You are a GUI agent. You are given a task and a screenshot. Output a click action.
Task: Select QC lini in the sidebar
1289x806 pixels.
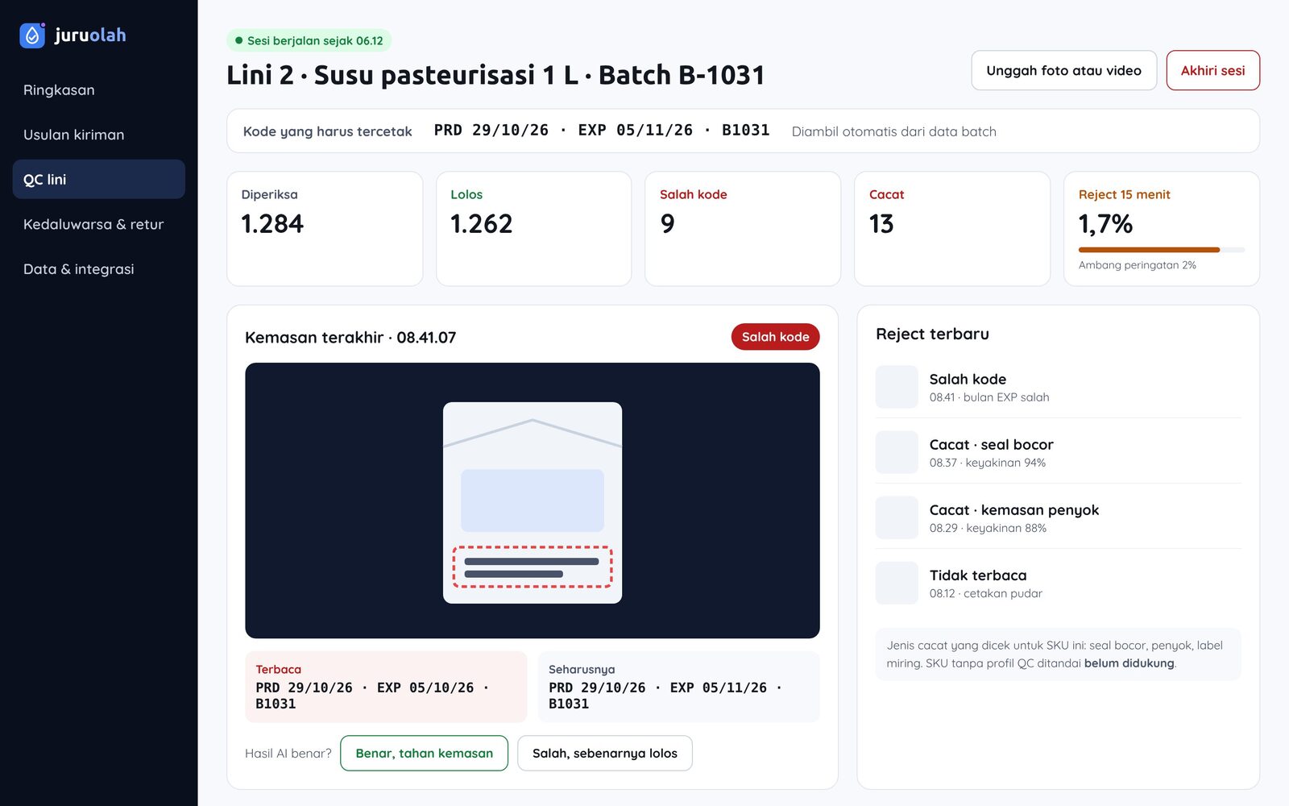tap(98, 179)
